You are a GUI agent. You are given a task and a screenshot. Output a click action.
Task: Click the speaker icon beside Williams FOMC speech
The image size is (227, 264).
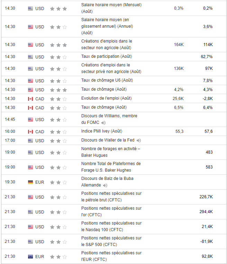coord(104,123)
